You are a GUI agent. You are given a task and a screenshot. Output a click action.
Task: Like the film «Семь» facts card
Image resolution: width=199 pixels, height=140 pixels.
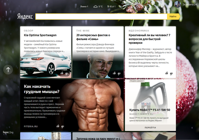coord(114,73)
